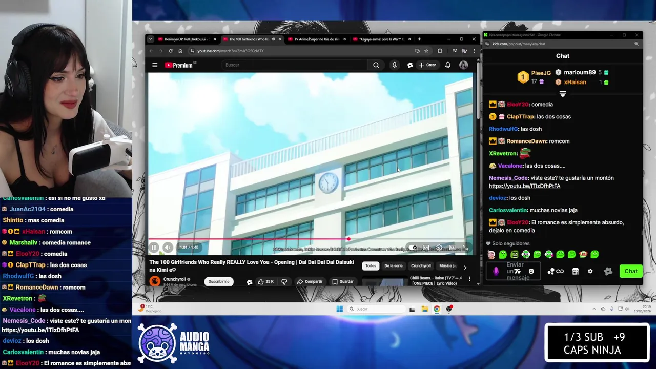Toggle subtitles in the video player
The width and height of the screenshot is (656, 369).
click(426, 248)
